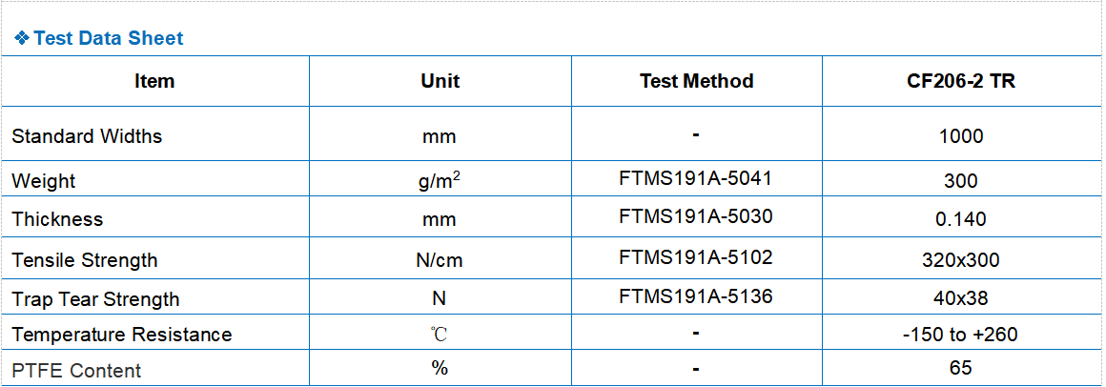1106x387 pixels.
Task: Select the Test Data Sheet heading
Action: 108,38
